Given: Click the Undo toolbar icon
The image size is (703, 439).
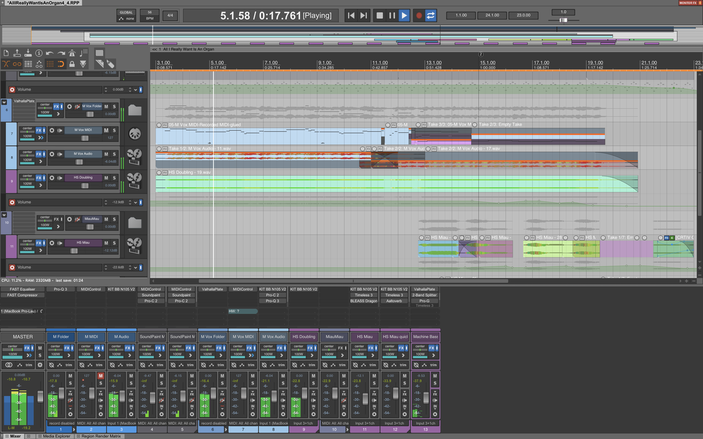Looking at the screenshot, I should 50,53.
